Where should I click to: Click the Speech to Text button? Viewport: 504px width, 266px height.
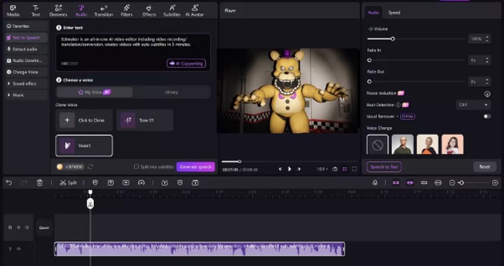point(384,167)
